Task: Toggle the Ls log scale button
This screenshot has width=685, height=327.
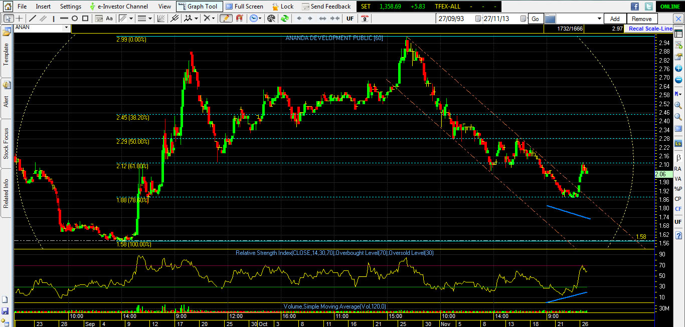Action: pyautogui.click(x=678, y=144)
